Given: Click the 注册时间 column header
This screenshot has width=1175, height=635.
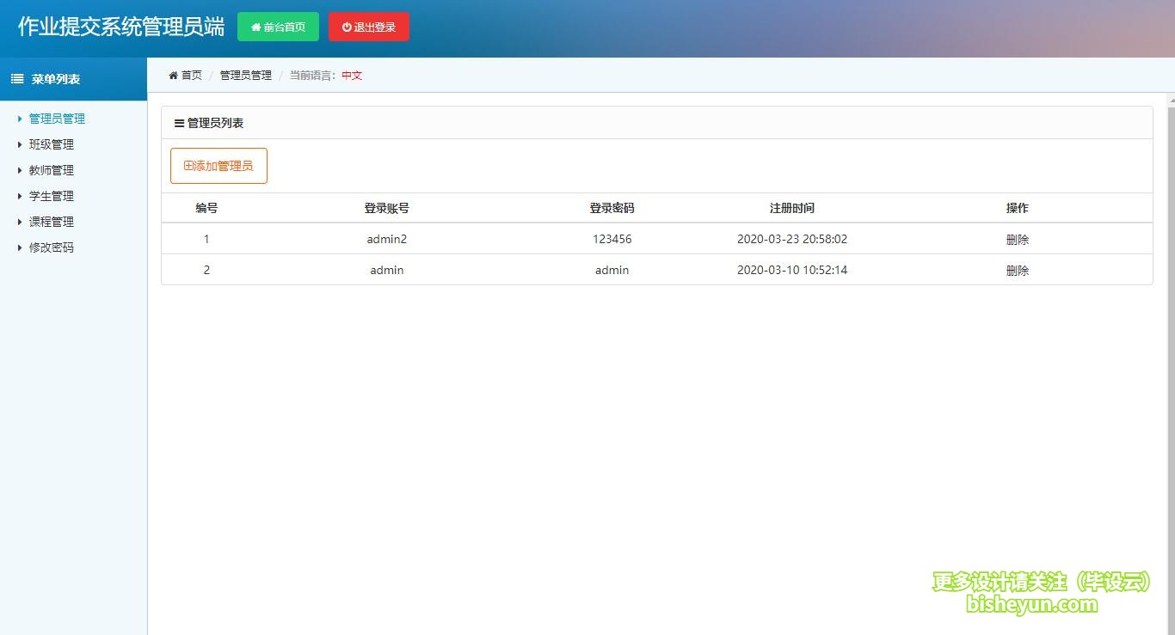Looking at the screenshot, I should click(792, 208).
